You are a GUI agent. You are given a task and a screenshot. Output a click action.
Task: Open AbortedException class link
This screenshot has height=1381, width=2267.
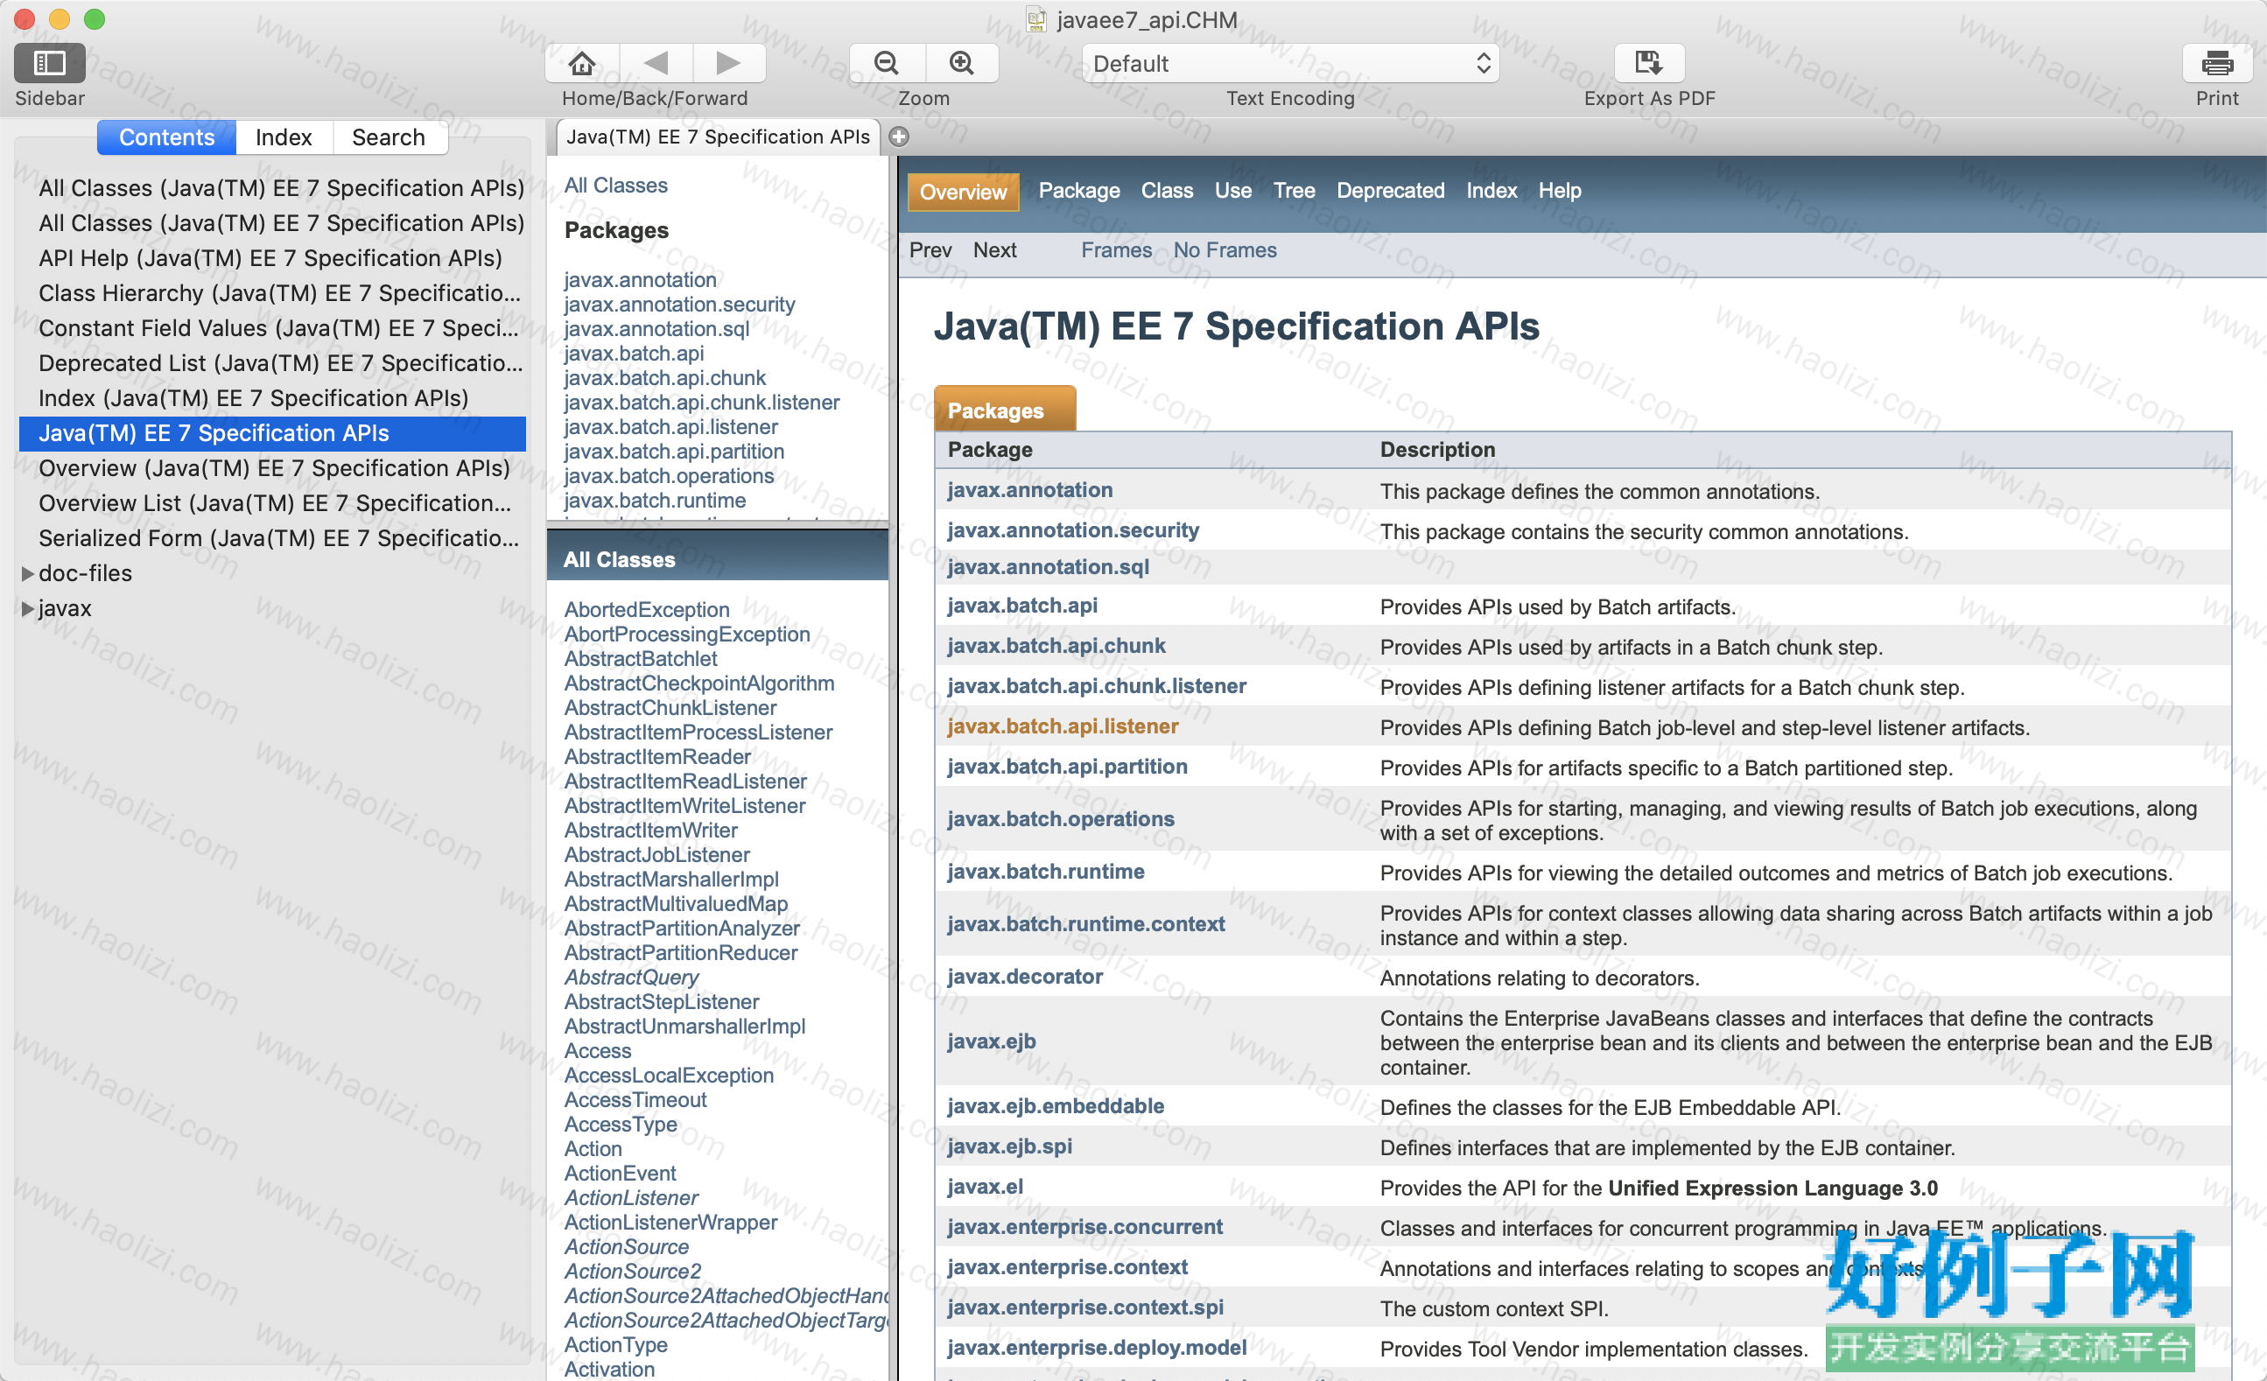click(x=646, y=609)
